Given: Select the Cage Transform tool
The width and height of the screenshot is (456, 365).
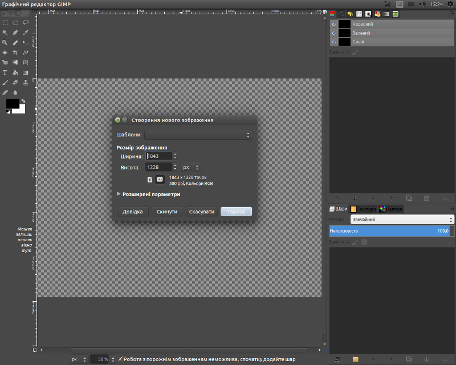Looking at the screenshot, I should (x=26, y=62).
